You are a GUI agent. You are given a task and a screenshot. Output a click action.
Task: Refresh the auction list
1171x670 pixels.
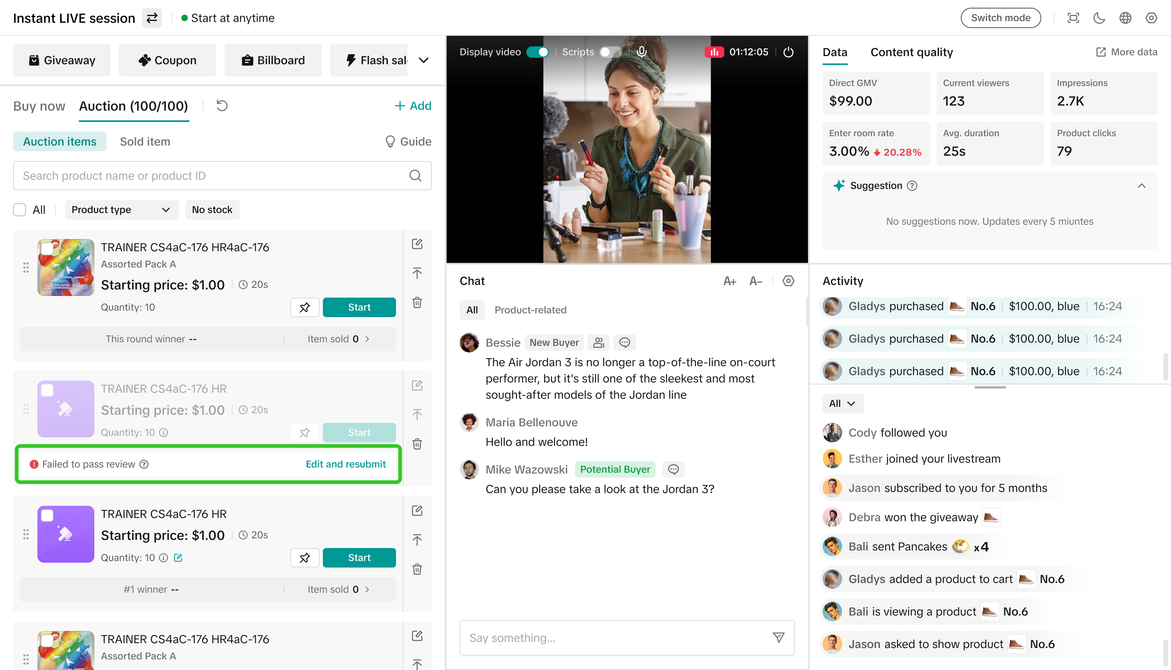coord(222,106)
